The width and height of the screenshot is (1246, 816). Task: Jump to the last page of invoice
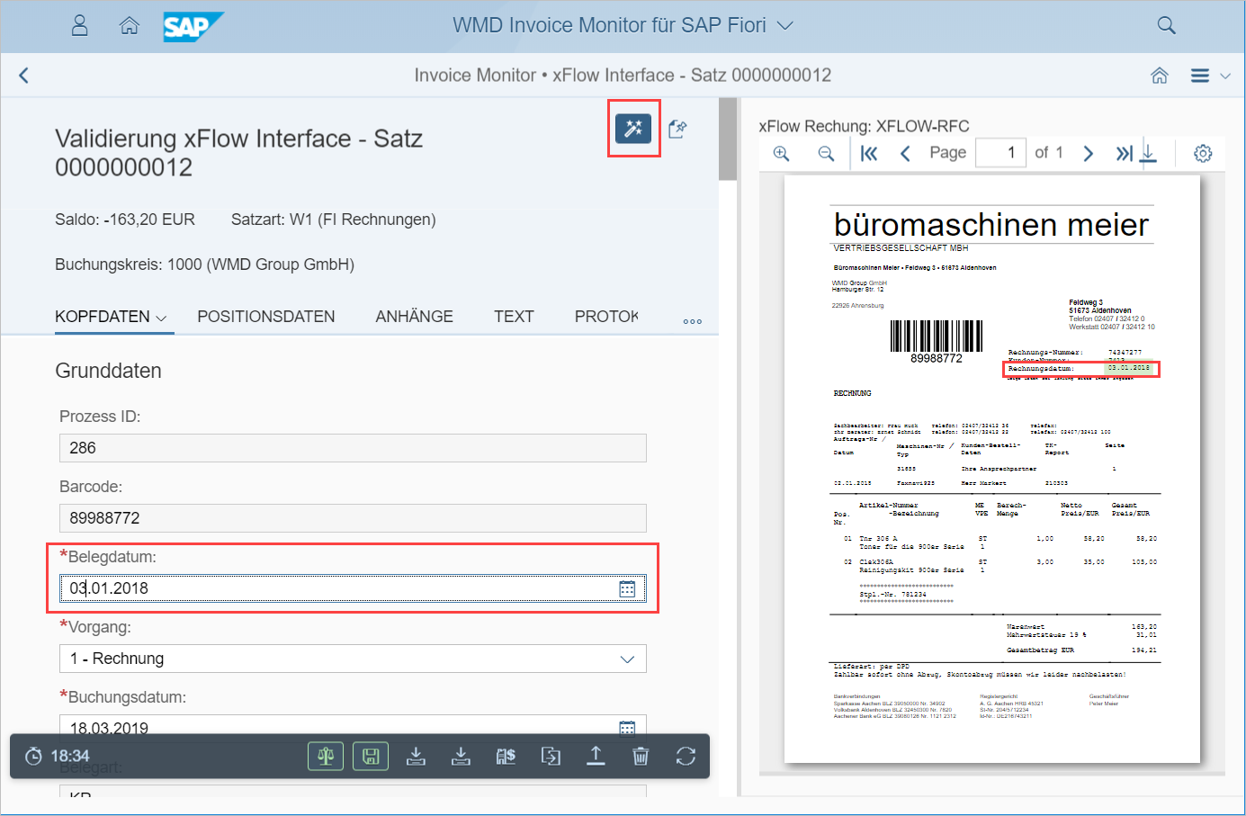point(1124,154)
